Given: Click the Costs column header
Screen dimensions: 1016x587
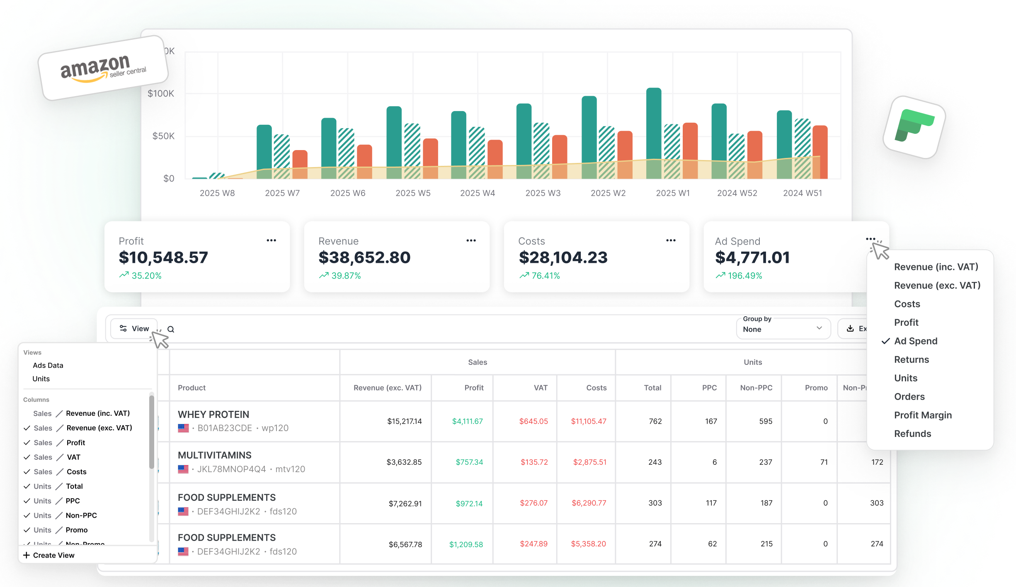Looking at the screenshot, I should 596,388.
